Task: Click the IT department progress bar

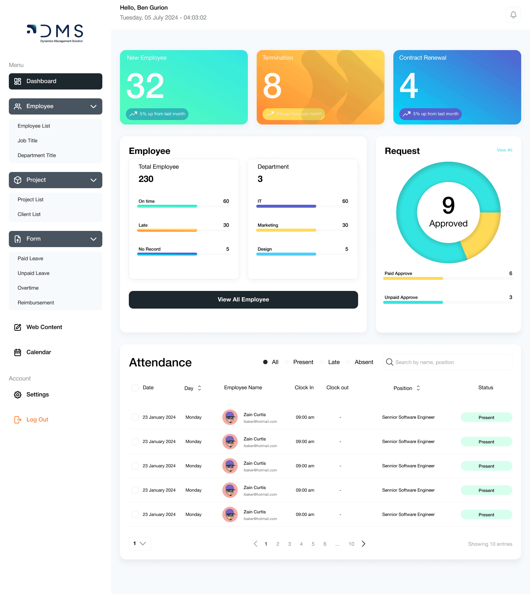Action: click(303, 206)
